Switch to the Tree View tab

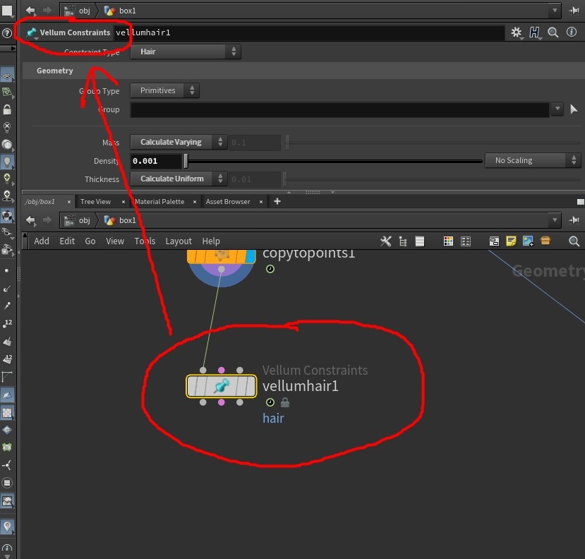point(95,202)
